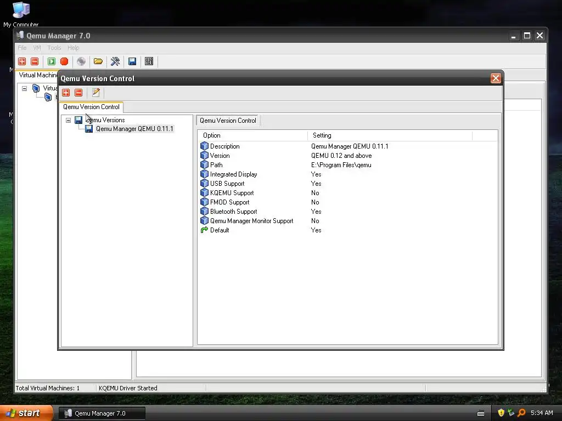Click the floppy icon beside Qemu Manager QEMU 0.11.1
The height and width of the screenshot is (421, 562).
(89, 129)
